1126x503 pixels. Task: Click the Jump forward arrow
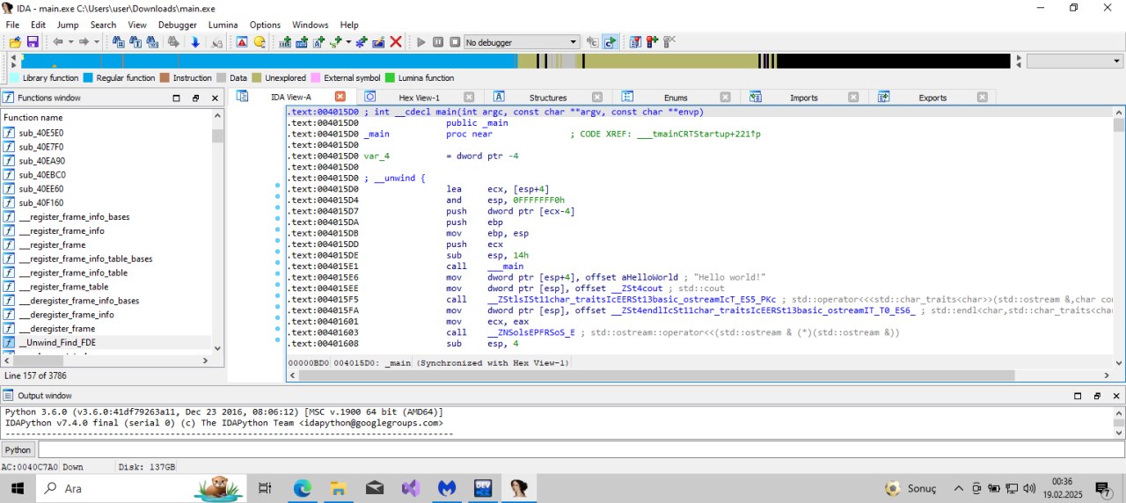tap(84, 42)
